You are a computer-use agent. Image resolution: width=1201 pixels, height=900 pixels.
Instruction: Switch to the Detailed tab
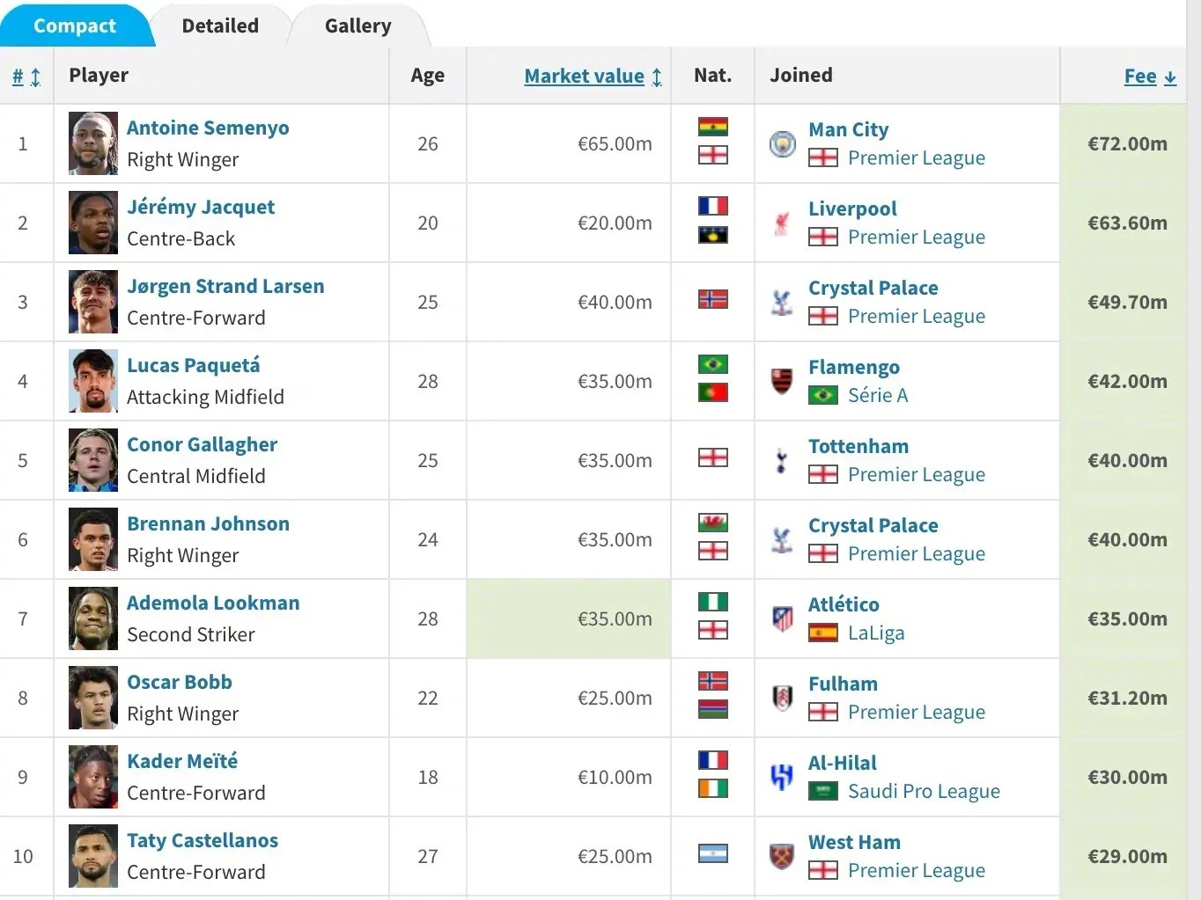(220, 26)
